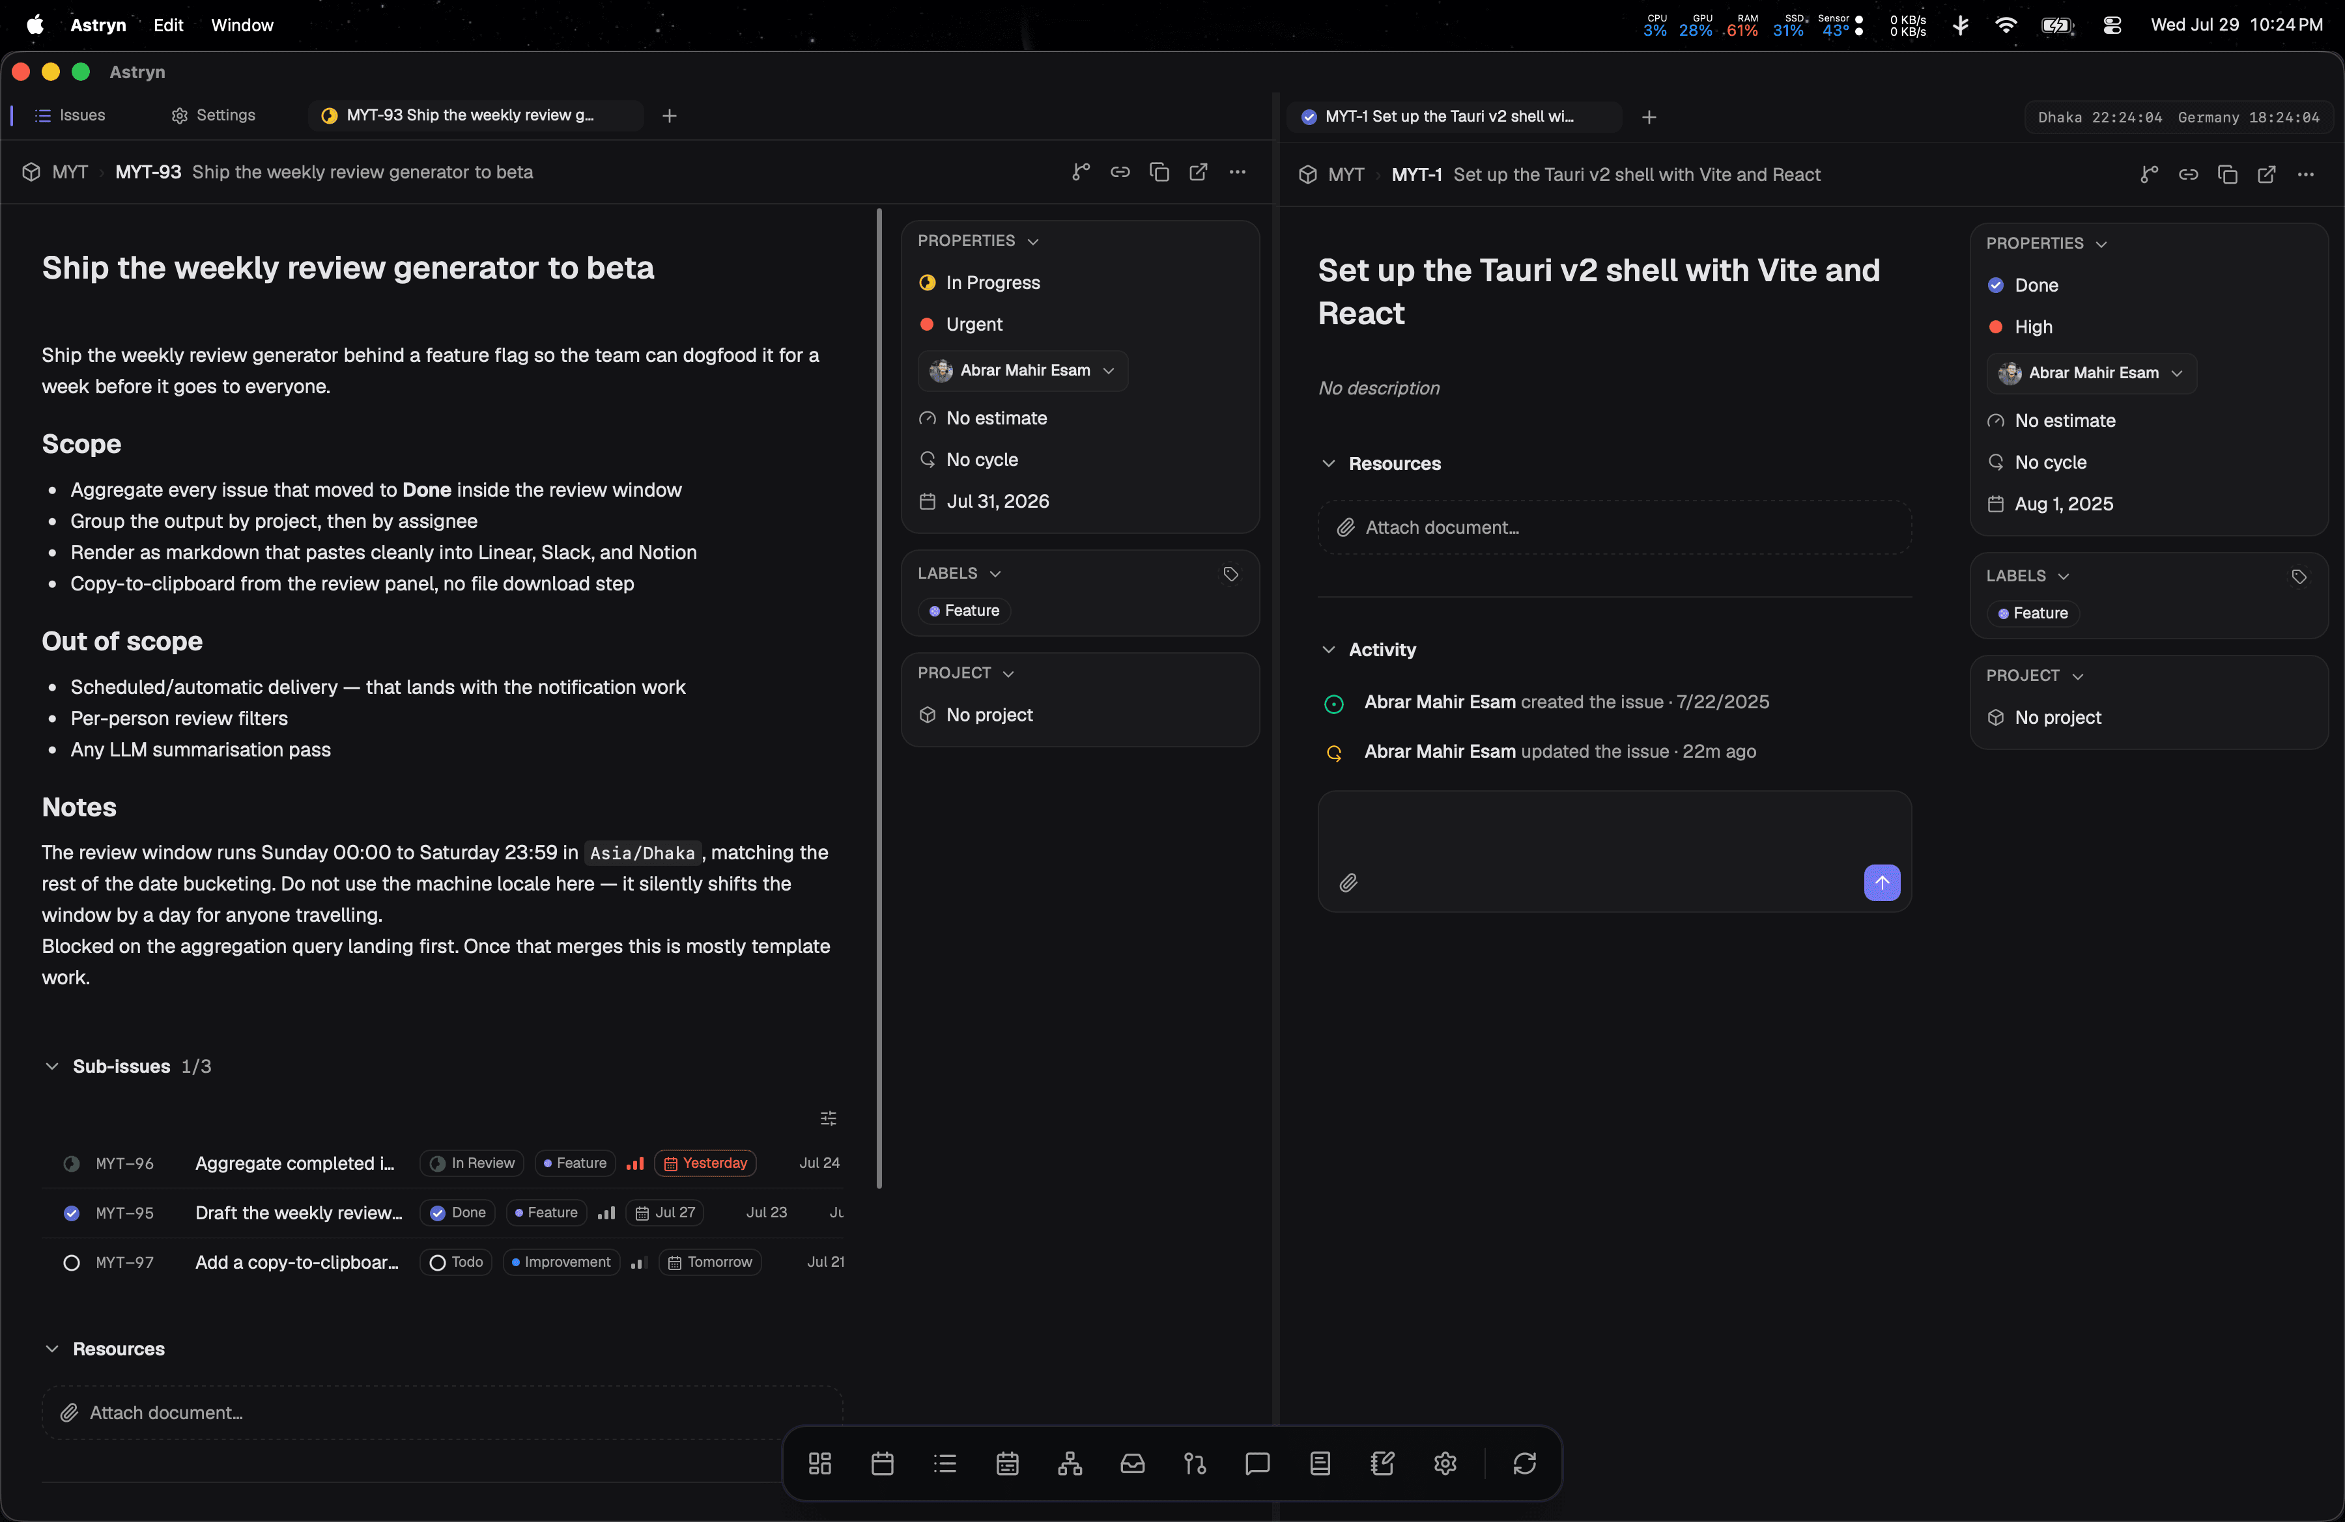
Task: Collapse the Sub-issues section
Action: (x=52, y=1066)
